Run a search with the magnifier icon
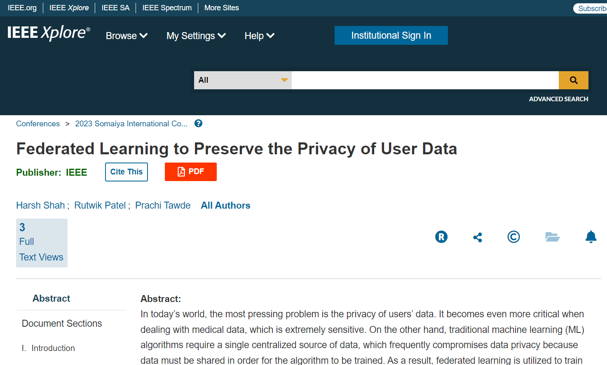 coord(573,80)
